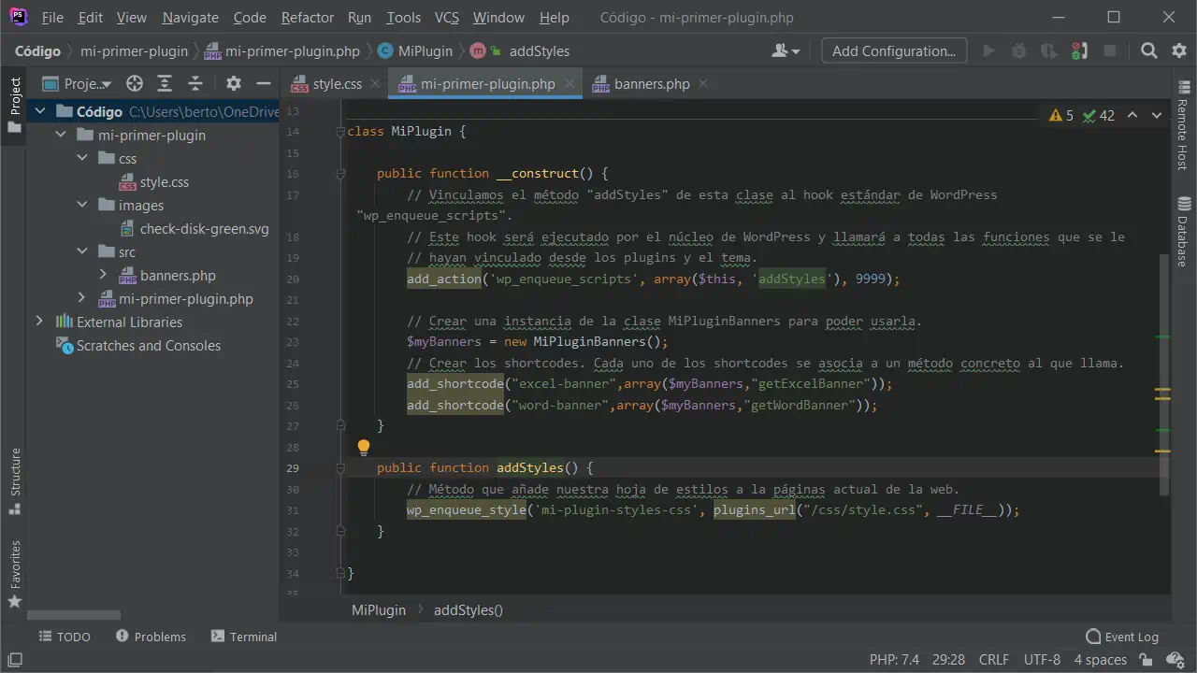1197x673 pixels.
Task: Click the Add Configuration button
Action: tap(894, 50)
